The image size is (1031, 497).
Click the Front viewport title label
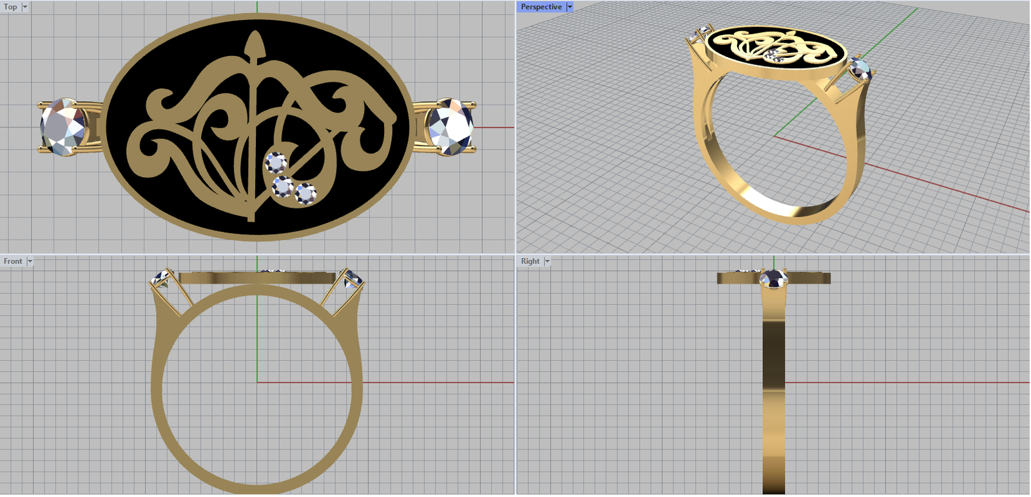tap(13, 261)
